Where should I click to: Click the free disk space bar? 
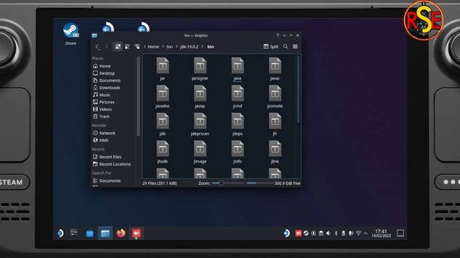click(x=259, y=183)
